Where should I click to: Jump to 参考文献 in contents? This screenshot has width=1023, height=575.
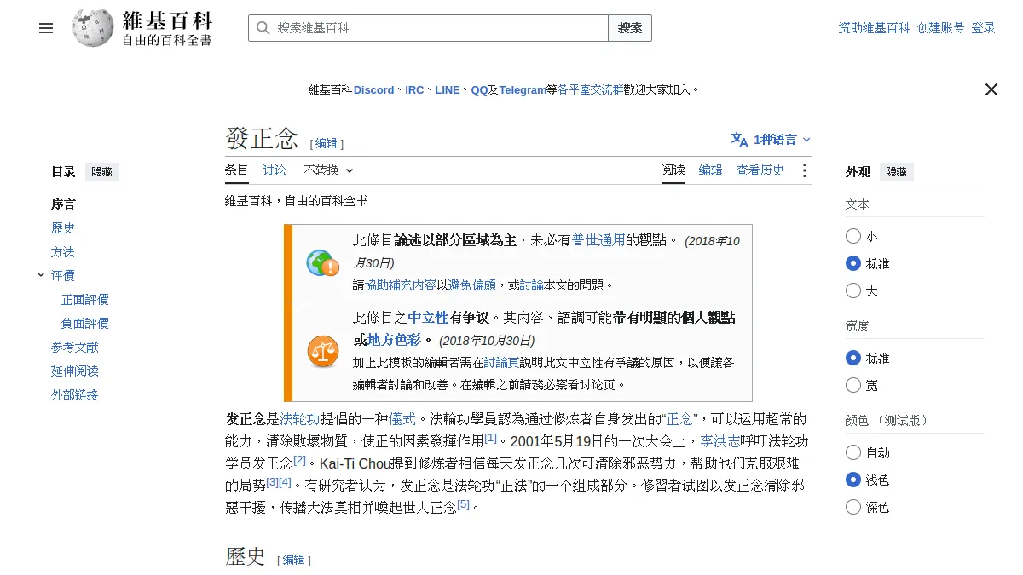pyautogui.click(x=75, y=348)
